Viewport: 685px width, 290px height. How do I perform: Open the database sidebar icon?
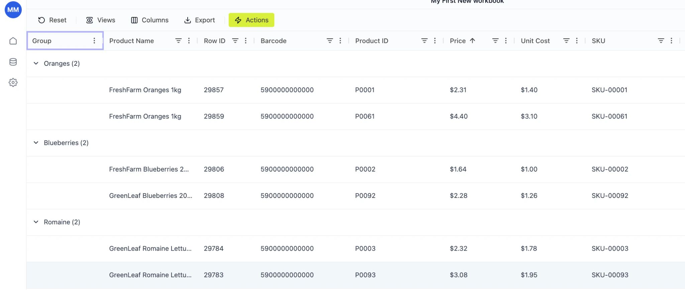[13, 62]
